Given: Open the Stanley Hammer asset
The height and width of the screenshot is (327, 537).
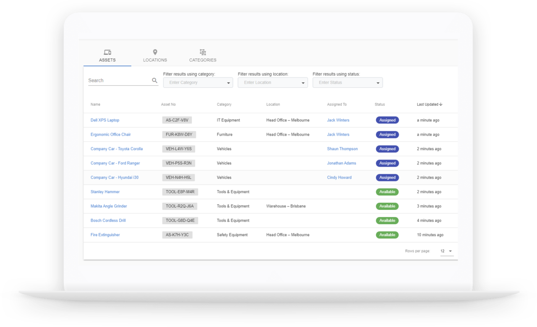Looking at the screenshot, I should pos(105,191).
